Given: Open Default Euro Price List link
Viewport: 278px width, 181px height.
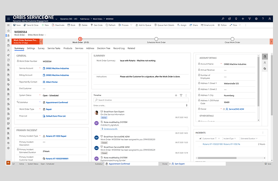Looking at the screenshot, I should click(56, 116).
